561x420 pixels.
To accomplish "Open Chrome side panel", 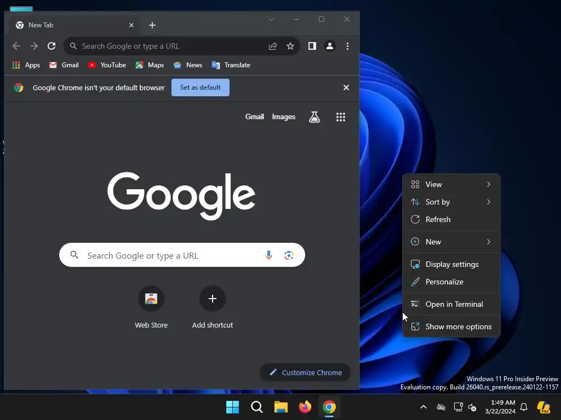I will pos(312,46).
